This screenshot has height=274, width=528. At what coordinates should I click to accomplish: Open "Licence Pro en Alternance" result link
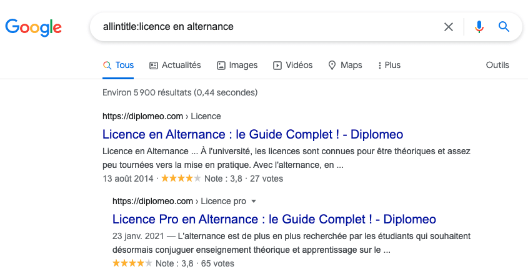[x=274, y=219]
